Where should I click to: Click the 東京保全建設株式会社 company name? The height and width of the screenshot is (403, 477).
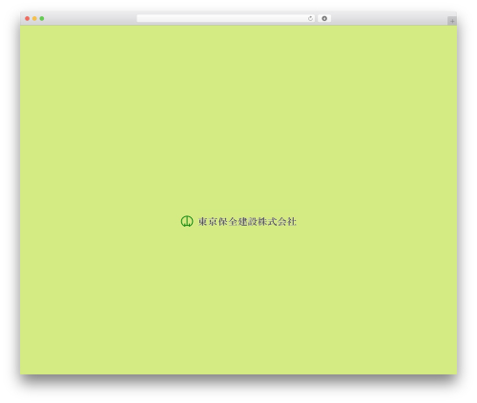tap(247, 221)
